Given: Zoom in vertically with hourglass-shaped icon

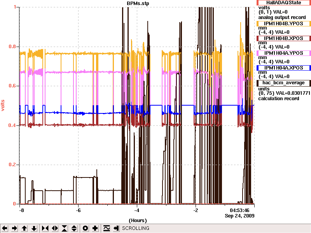Looking at the screenshot, I should point(65,228).
